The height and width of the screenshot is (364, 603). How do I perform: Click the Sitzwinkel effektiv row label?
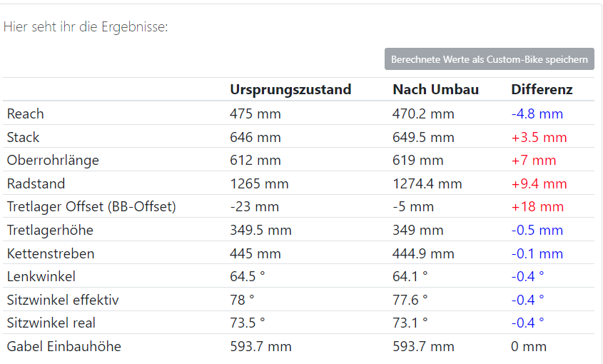pos(63,300)
